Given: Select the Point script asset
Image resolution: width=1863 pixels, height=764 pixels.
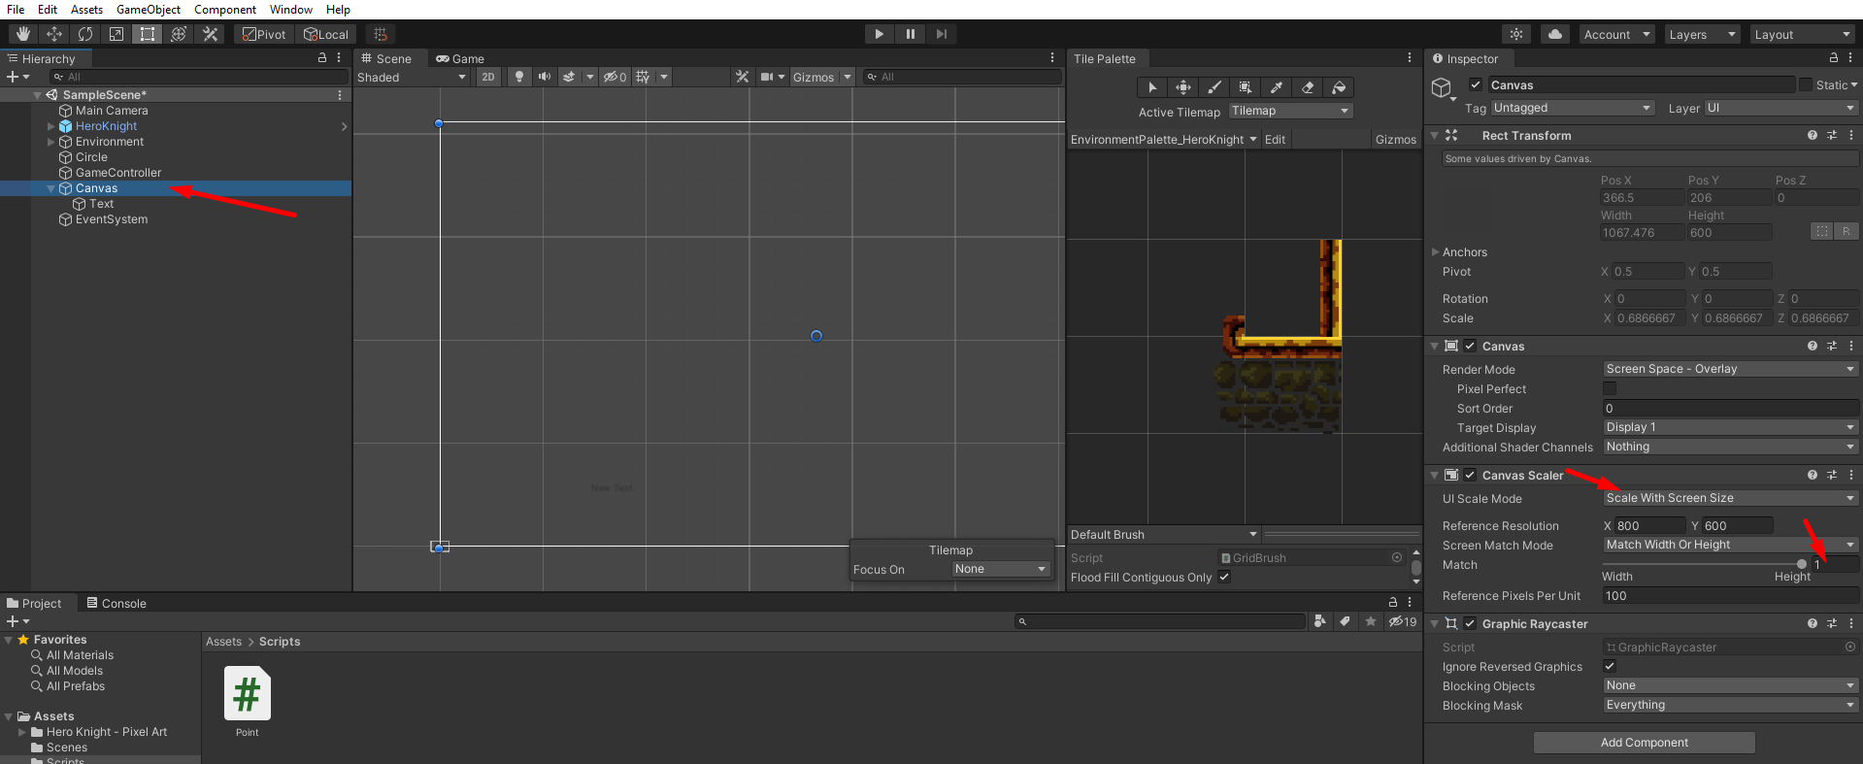Looking at the screenshot, I should coord(248,702).
